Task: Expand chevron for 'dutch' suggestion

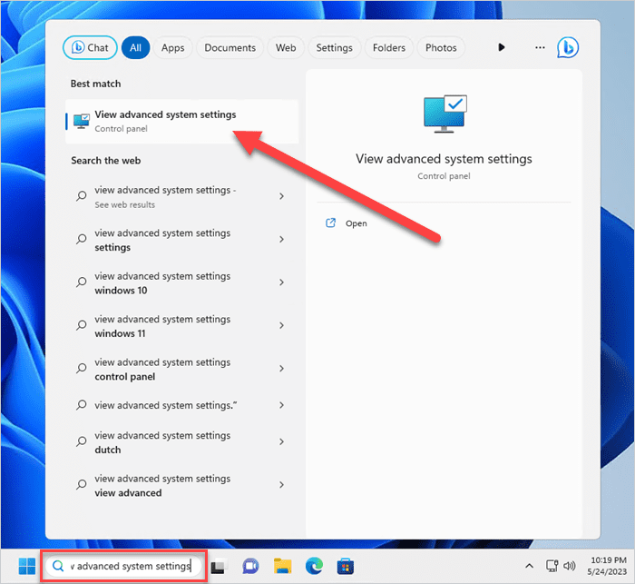Action: coord(281,441)
